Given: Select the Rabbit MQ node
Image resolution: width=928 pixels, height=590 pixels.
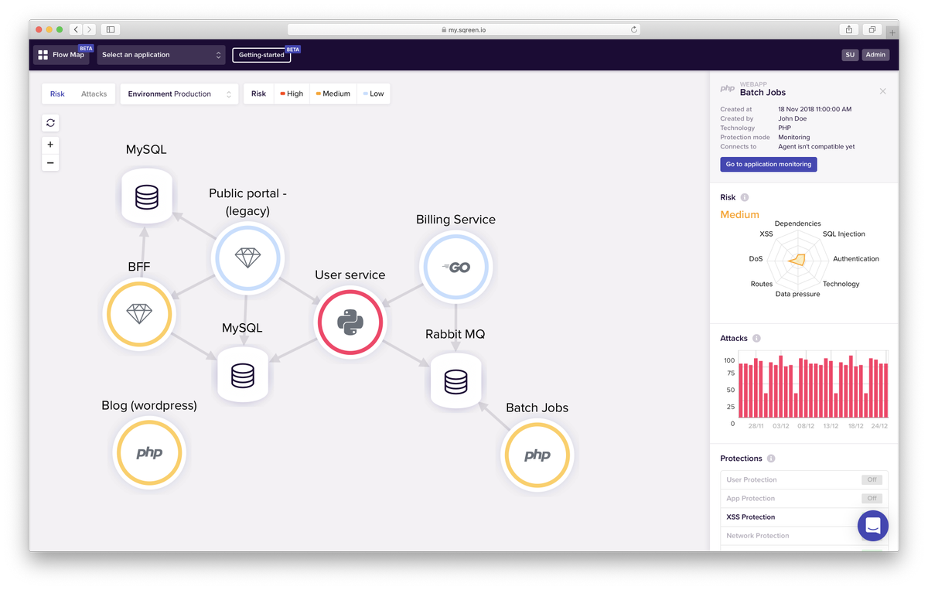Looking at the screenshot, I should pyautogui.click(x=455, y=380).
